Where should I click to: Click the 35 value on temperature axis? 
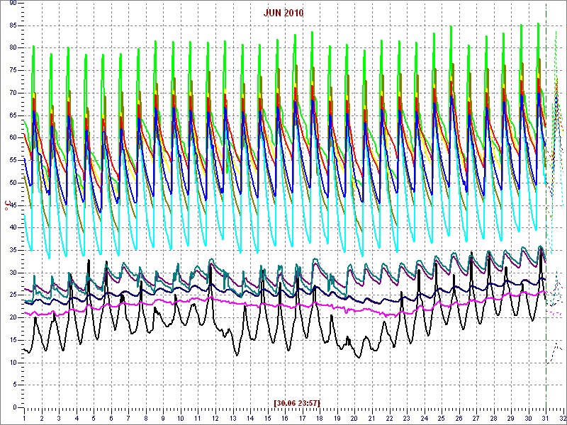(13, 250)
